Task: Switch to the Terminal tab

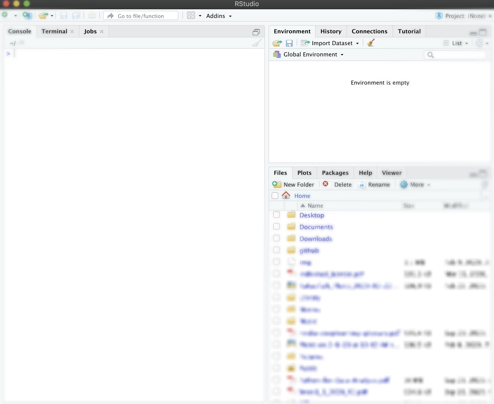Action: click(x=54, y=31)
